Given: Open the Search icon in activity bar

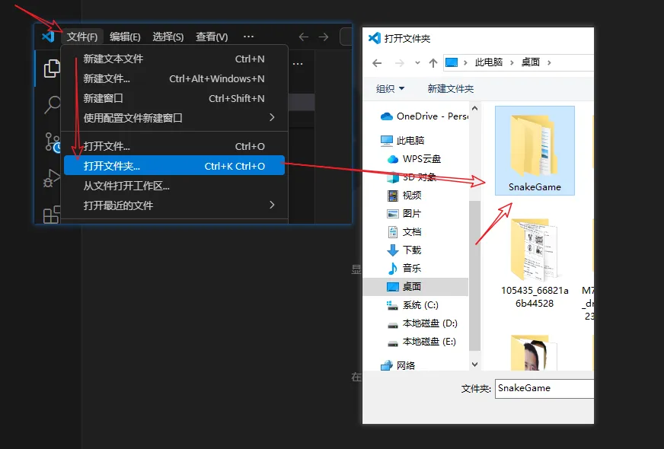Looking at the screenshot, I should tap(53, 104).
